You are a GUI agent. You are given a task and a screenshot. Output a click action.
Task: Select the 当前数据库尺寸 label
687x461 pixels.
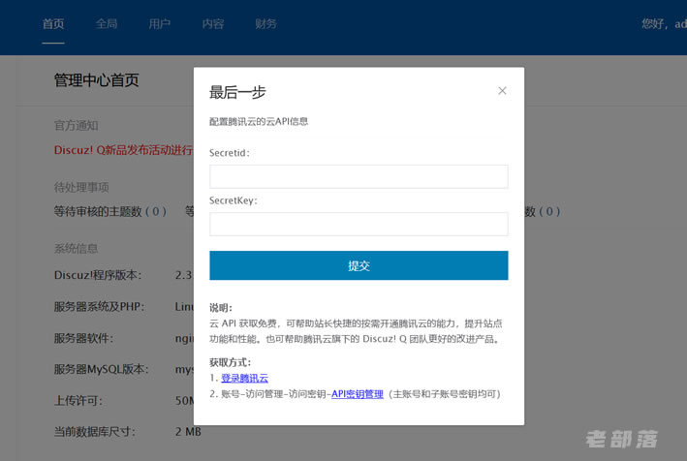tap(95, 432)
